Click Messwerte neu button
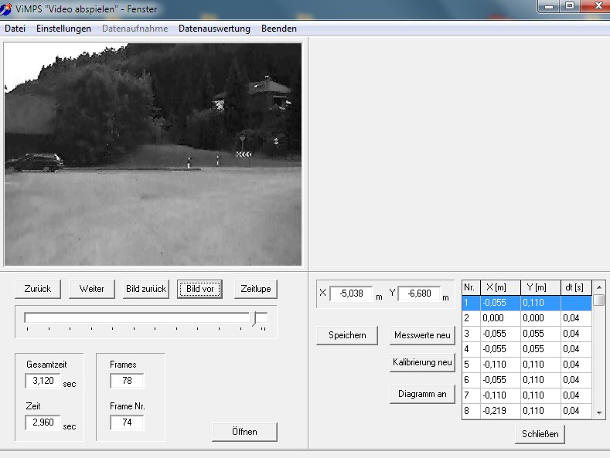The image size is (610, 458). click(x=422, y=335)
